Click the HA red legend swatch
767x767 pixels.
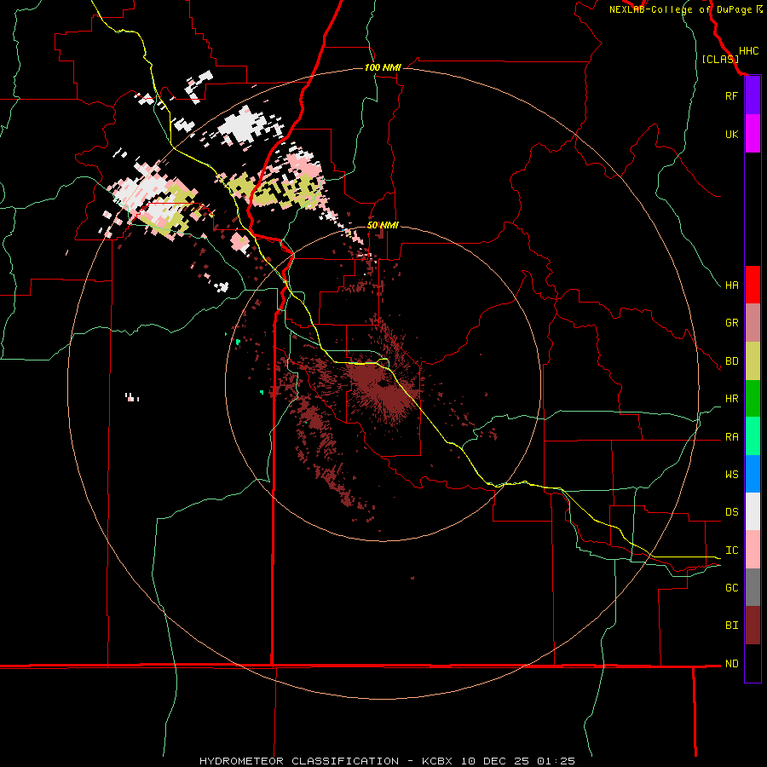click(x=753, y=285)
